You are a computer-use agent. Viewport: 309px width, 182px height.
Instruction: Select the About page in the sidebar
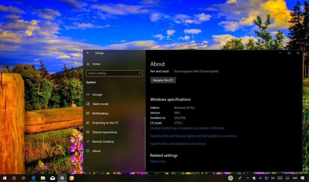pyautogui.click(x=96, y=151)
